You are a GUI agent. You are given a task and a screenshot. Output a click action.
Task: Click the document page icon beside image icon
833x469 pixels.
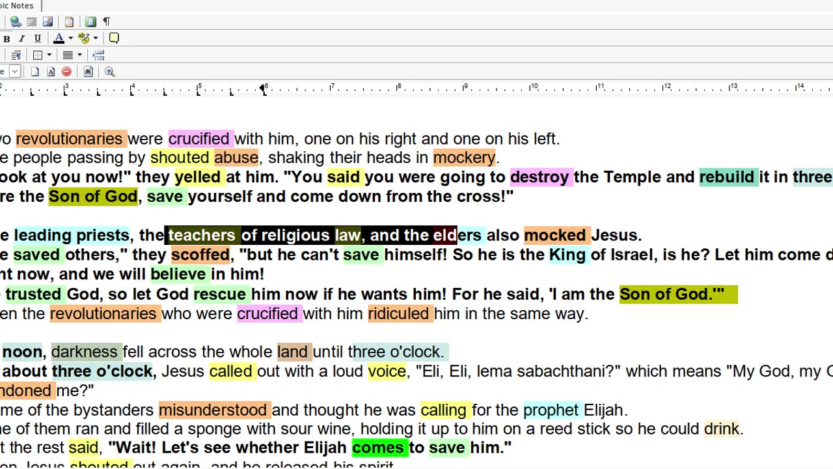(69, 21)
